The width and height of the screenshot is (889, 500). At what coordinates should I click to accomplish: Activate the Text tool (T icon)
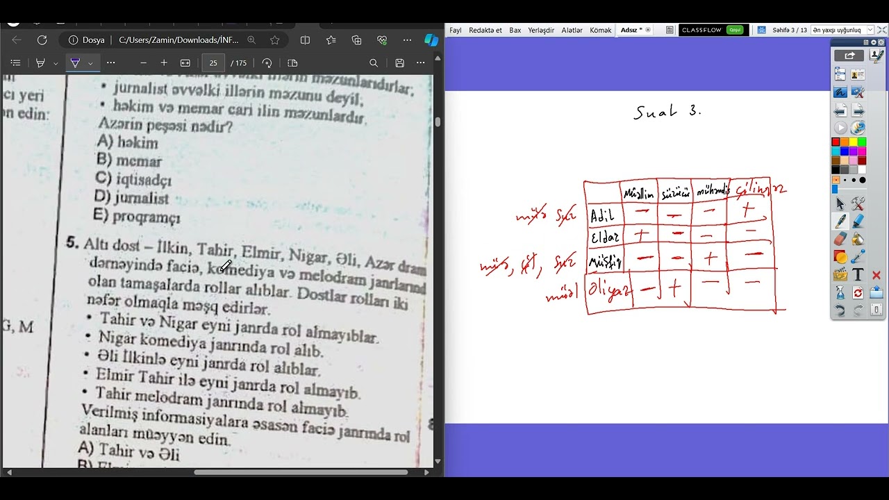[858, 275]
